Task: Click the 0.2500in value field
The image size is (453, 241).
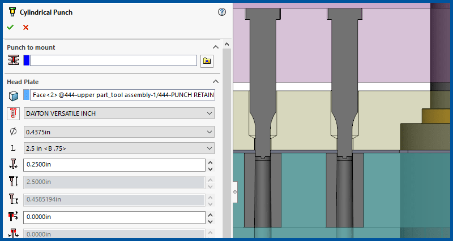Action: (x=113, y=165)
